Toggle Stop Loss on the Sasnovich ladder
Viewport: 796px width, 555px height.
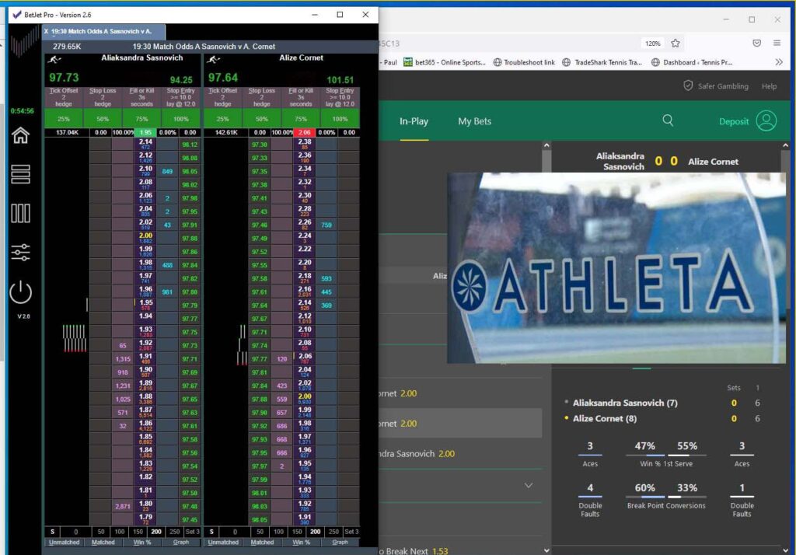[103, 97]
